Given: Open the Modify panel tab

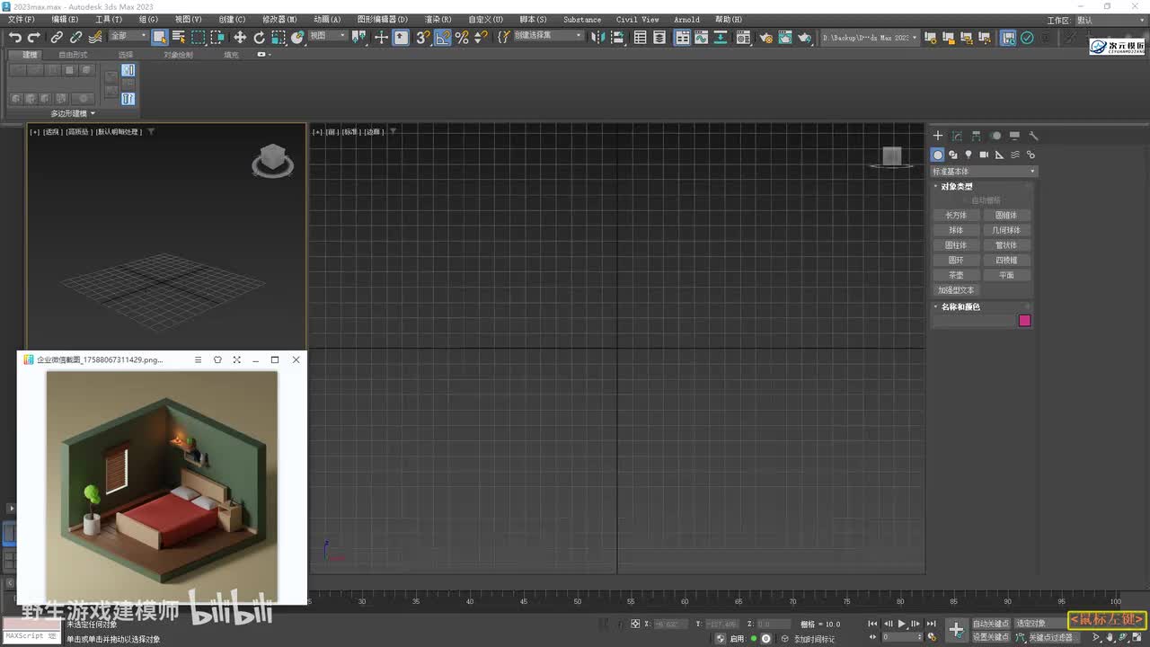Looking at the screenshot, I should [957, 136].
